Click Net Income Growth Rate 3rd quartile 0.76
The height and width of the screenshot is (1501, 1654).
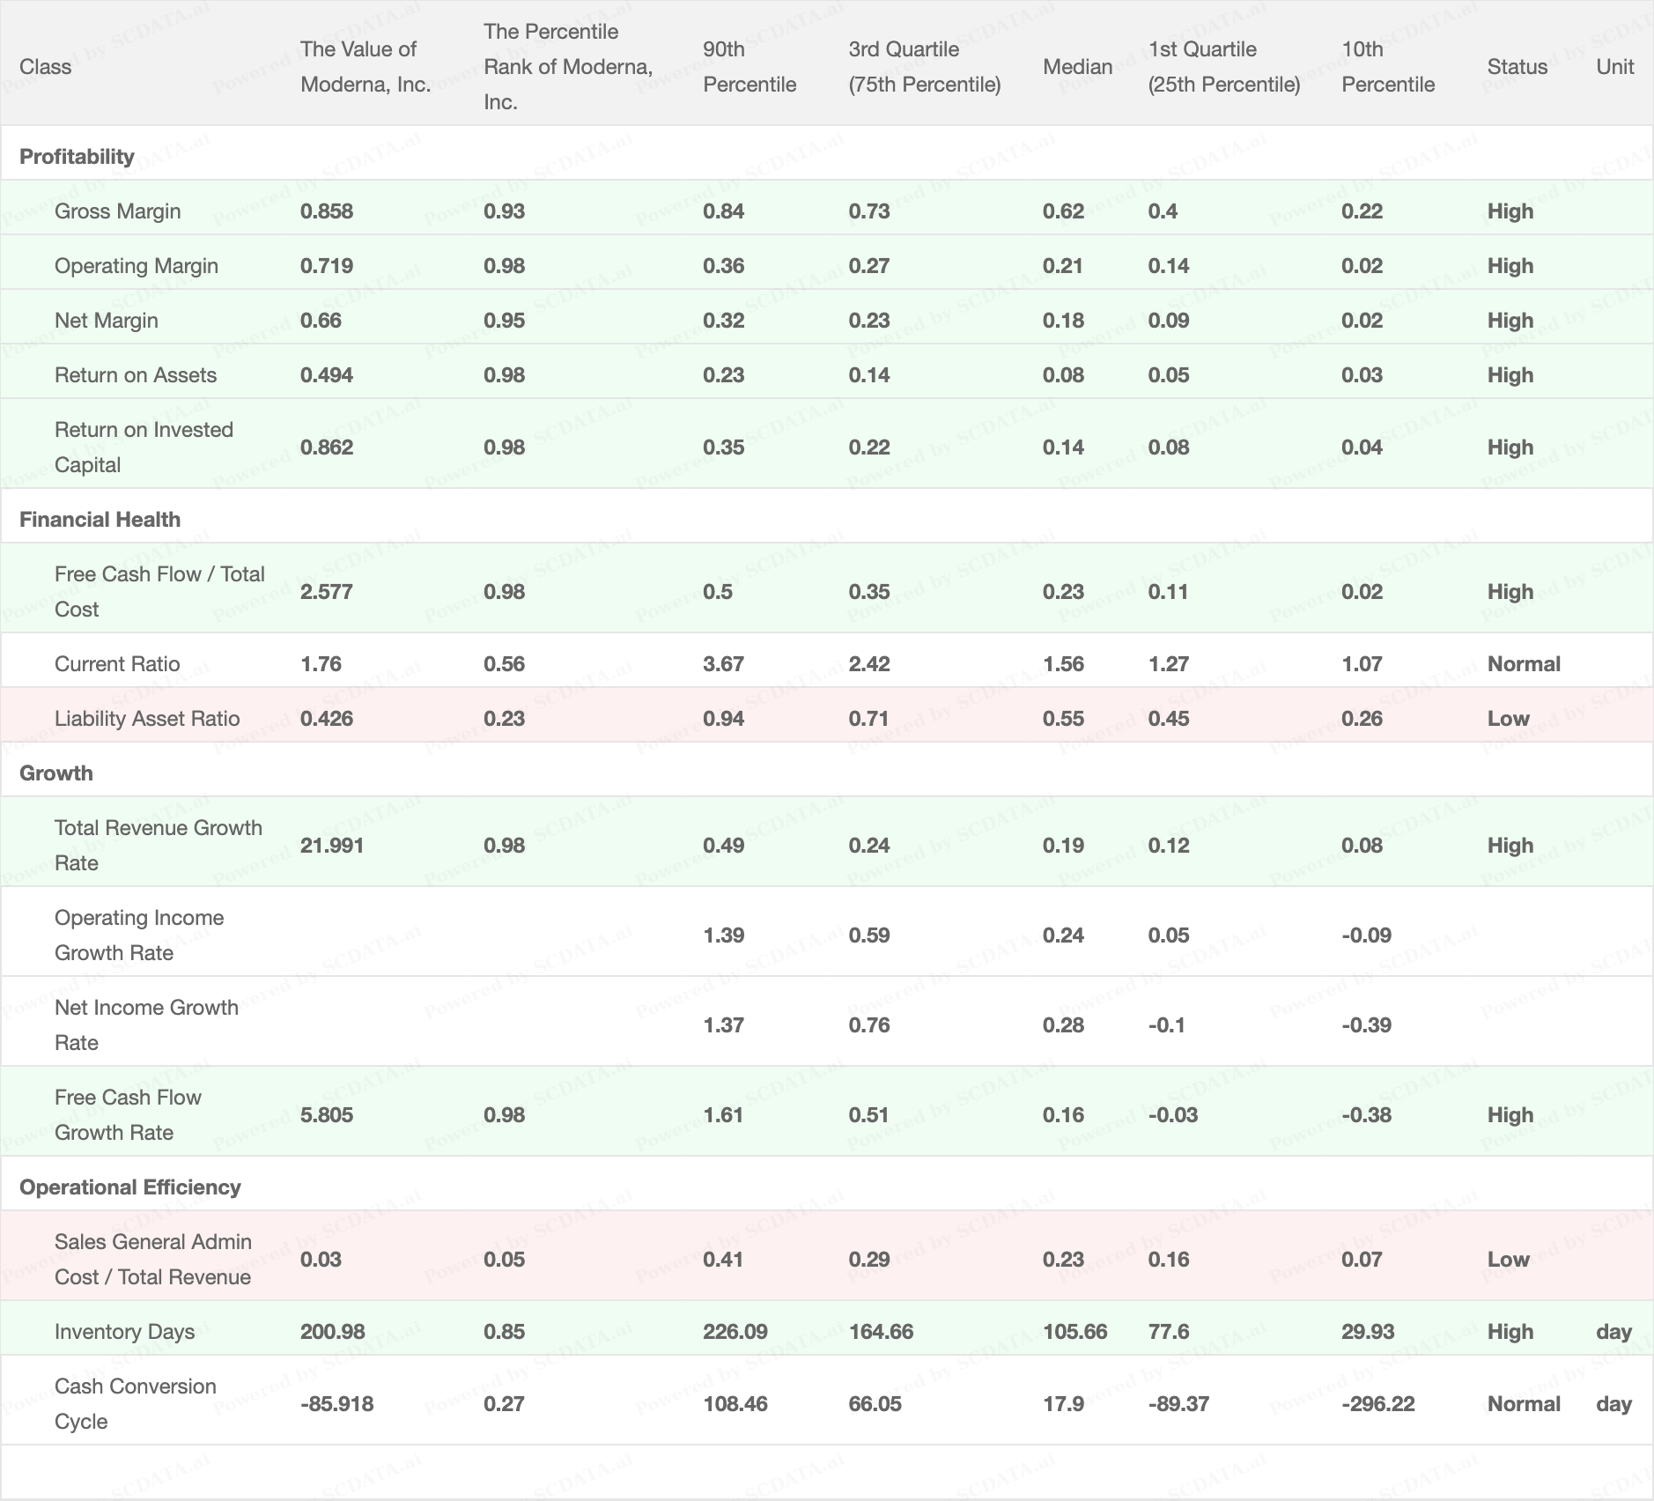pyautogui.click(x=869, y=1025)
